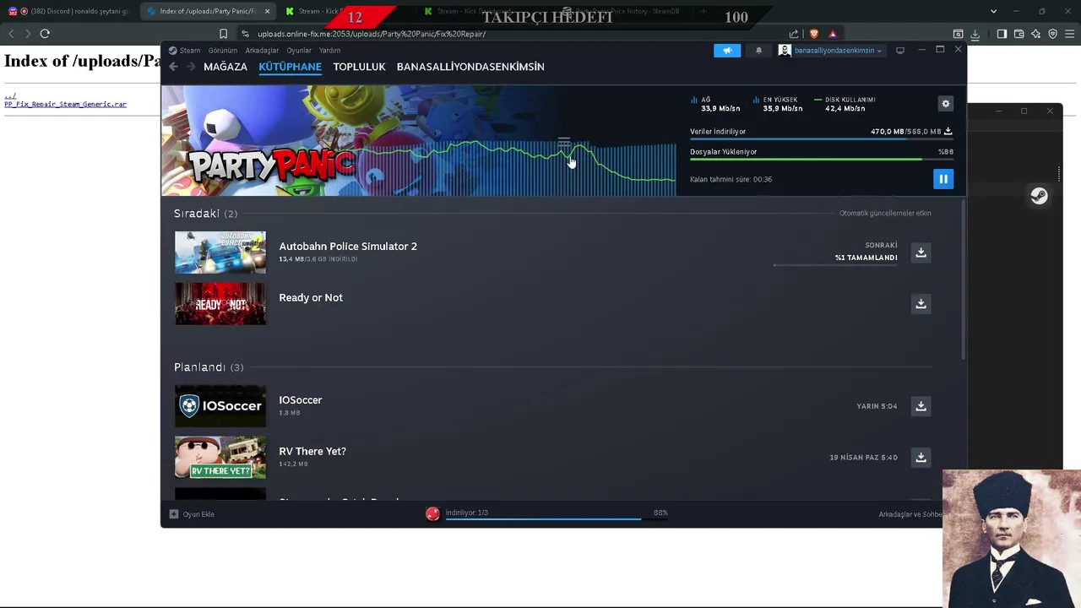Switch to Discord browser tab

tap(68, 12)
